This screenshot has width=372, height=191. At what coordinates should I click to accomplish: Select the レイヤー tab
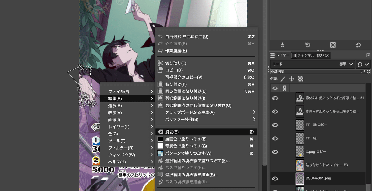point(280,55)
